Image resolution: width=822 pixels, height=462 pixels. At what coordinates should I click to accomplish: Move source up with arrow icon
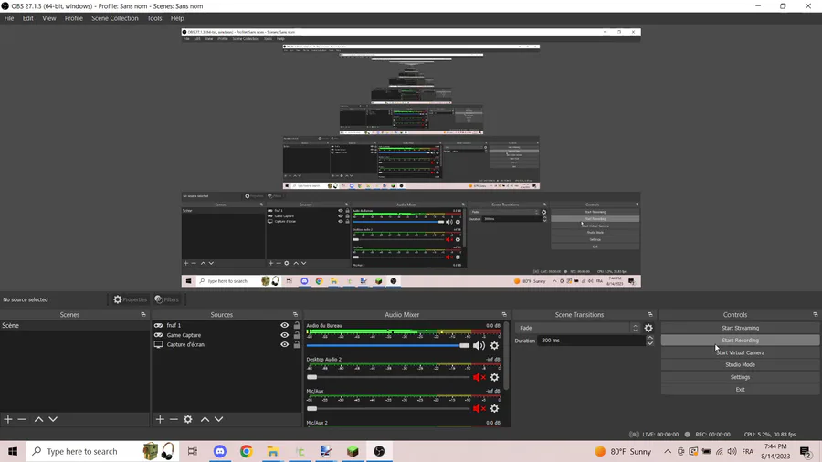[205, 419]
